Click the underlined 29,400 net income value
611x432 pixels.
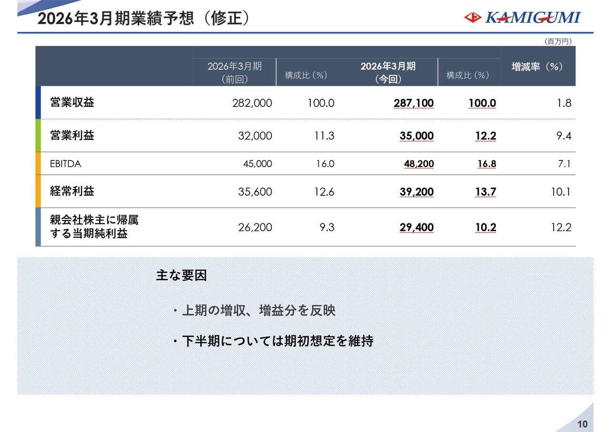416,228
